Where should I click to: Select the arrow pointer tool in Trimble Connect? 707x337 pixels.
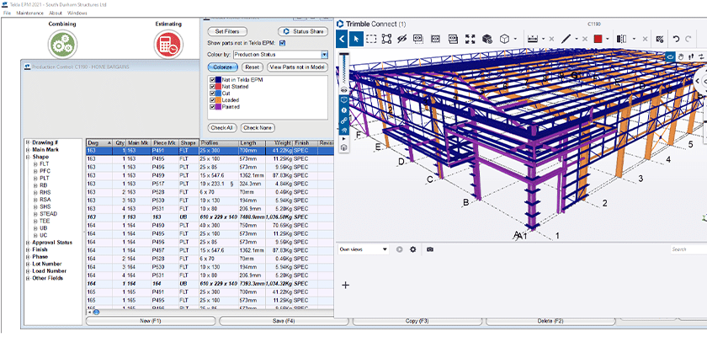coord(356,40)
